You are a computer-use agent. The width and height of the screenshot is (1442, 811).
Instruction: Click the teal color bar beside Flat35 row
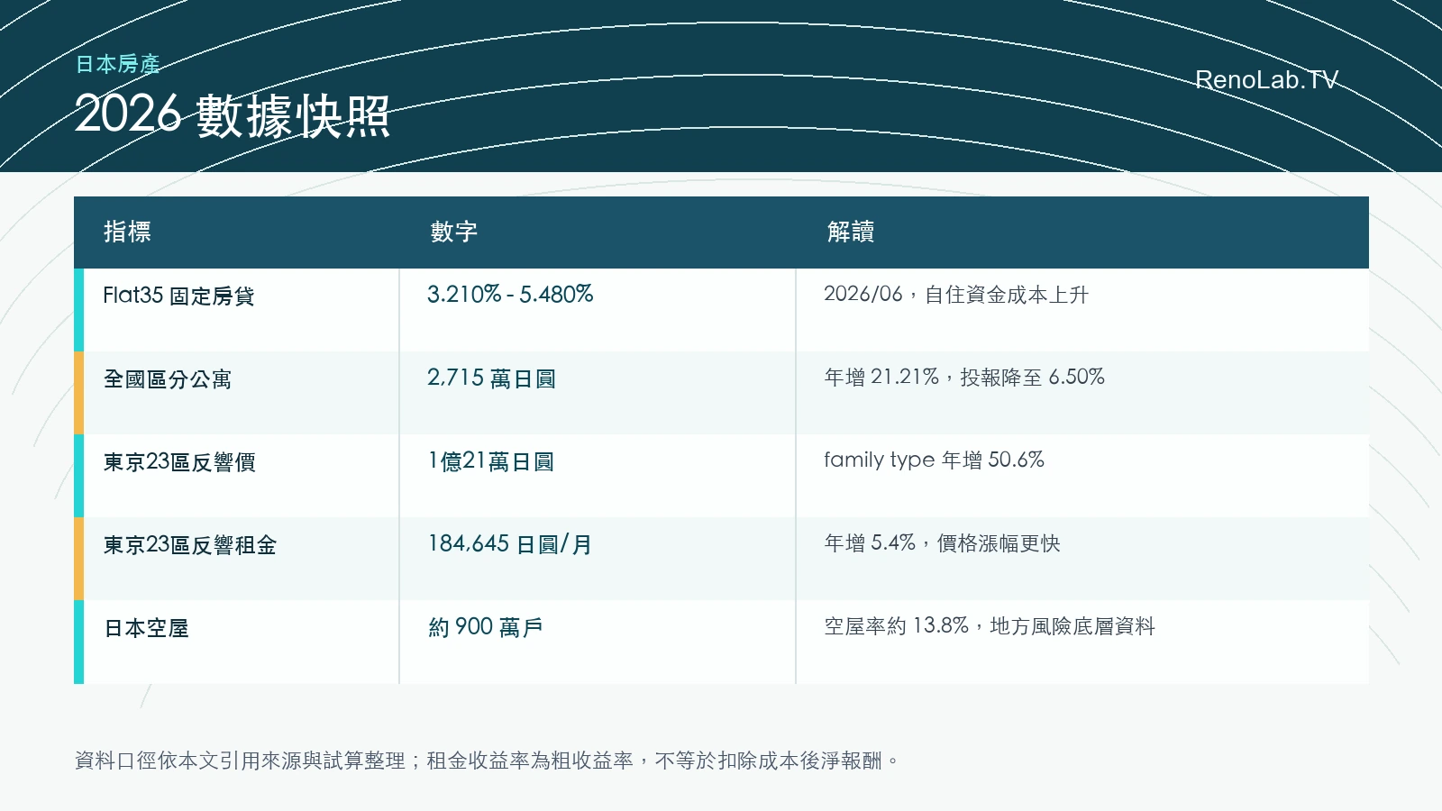(x=78, y=310)
